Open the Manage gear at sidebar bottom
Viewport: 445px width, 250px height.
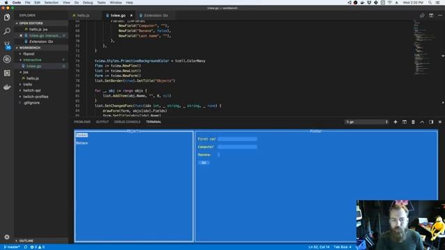[7, 237]
